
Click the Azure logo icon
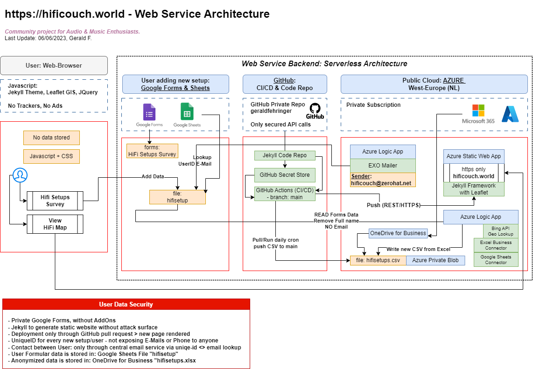[511, 113]
